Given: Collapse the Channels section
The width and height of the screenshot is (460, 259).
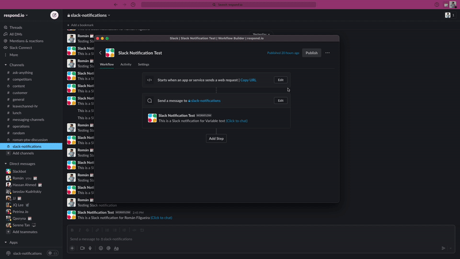Looking at the screenshot, I should [6, 65].
